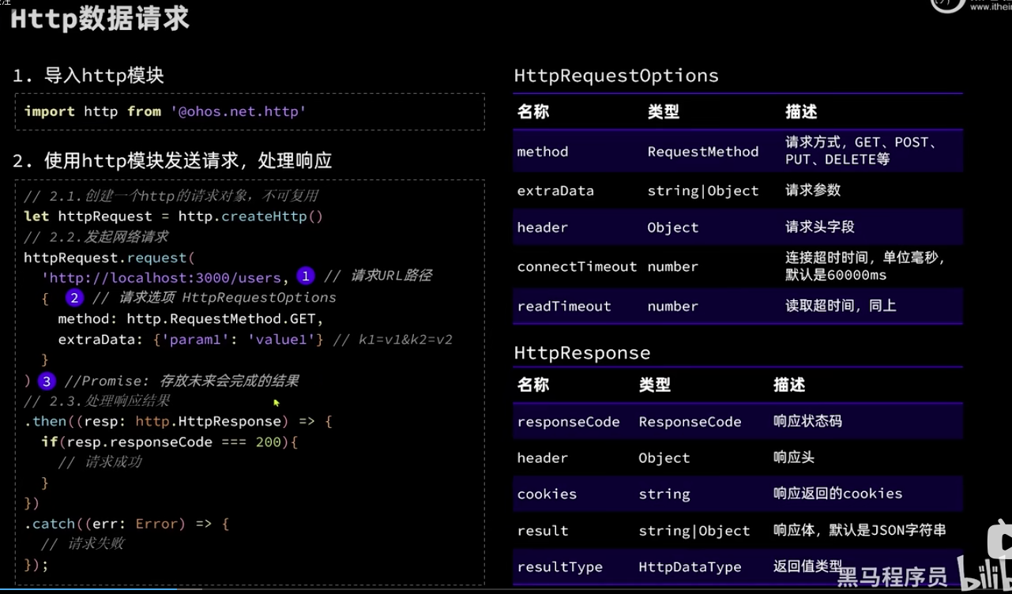
Task: Click the HttpResponse table heading
Action: pyautogui.click(x=581, y=353)
